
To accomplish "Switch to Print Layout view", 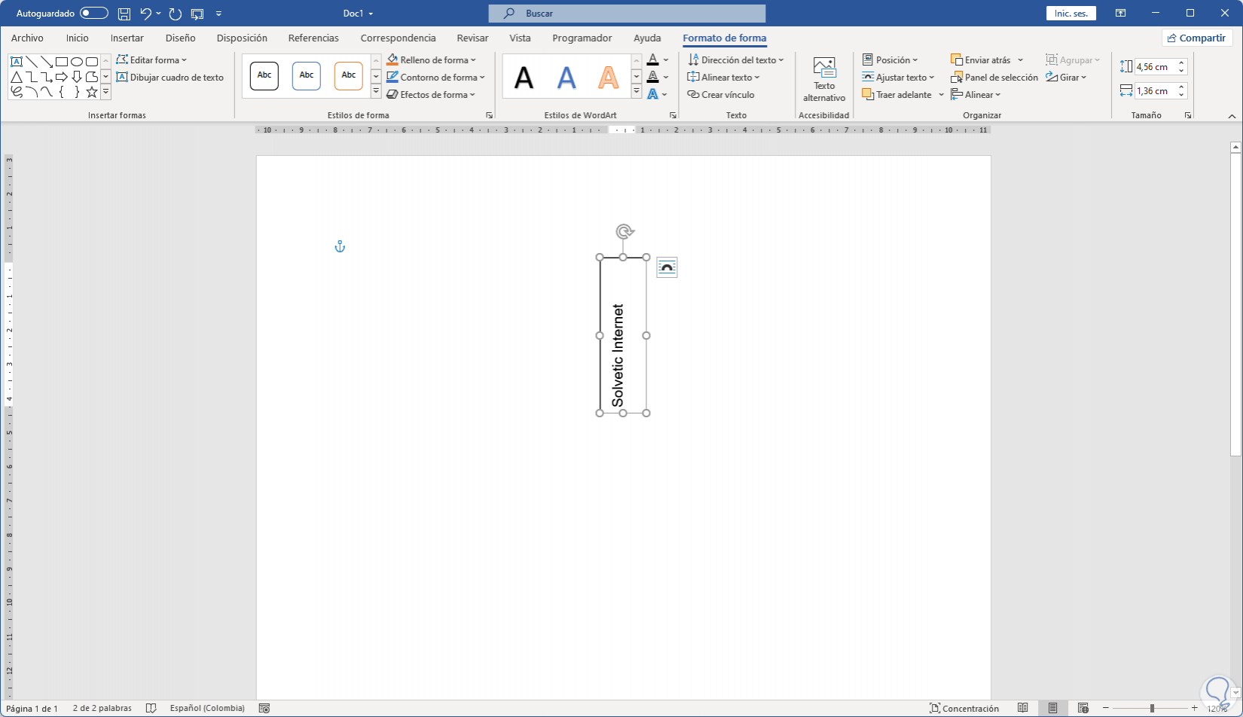I will 1052,708.
